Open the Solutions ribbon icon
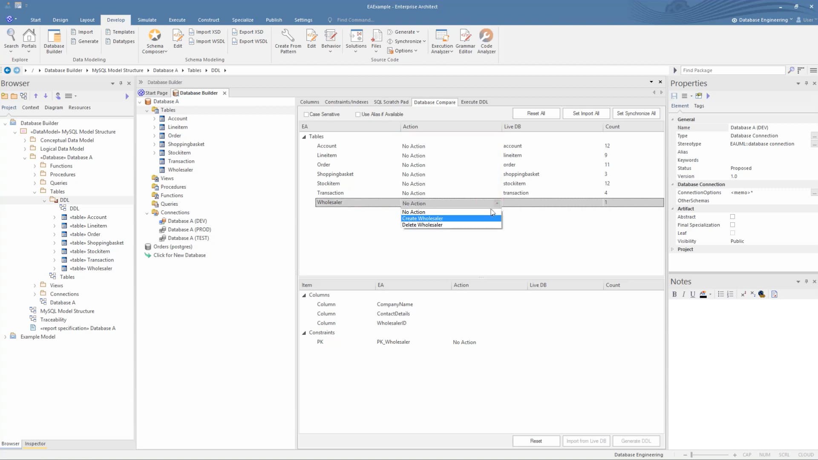818x460 pixels. 356,41
